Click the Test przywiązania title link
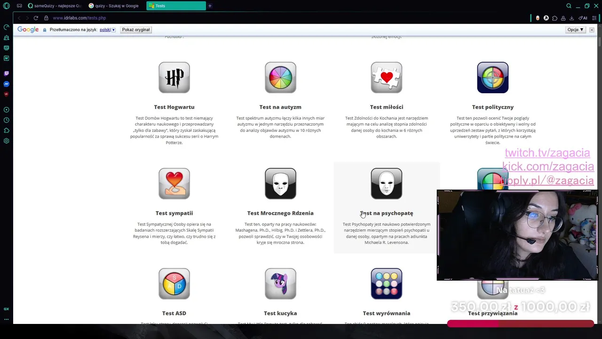This screenshot has height=339, width=602. (x=493, y=313)
